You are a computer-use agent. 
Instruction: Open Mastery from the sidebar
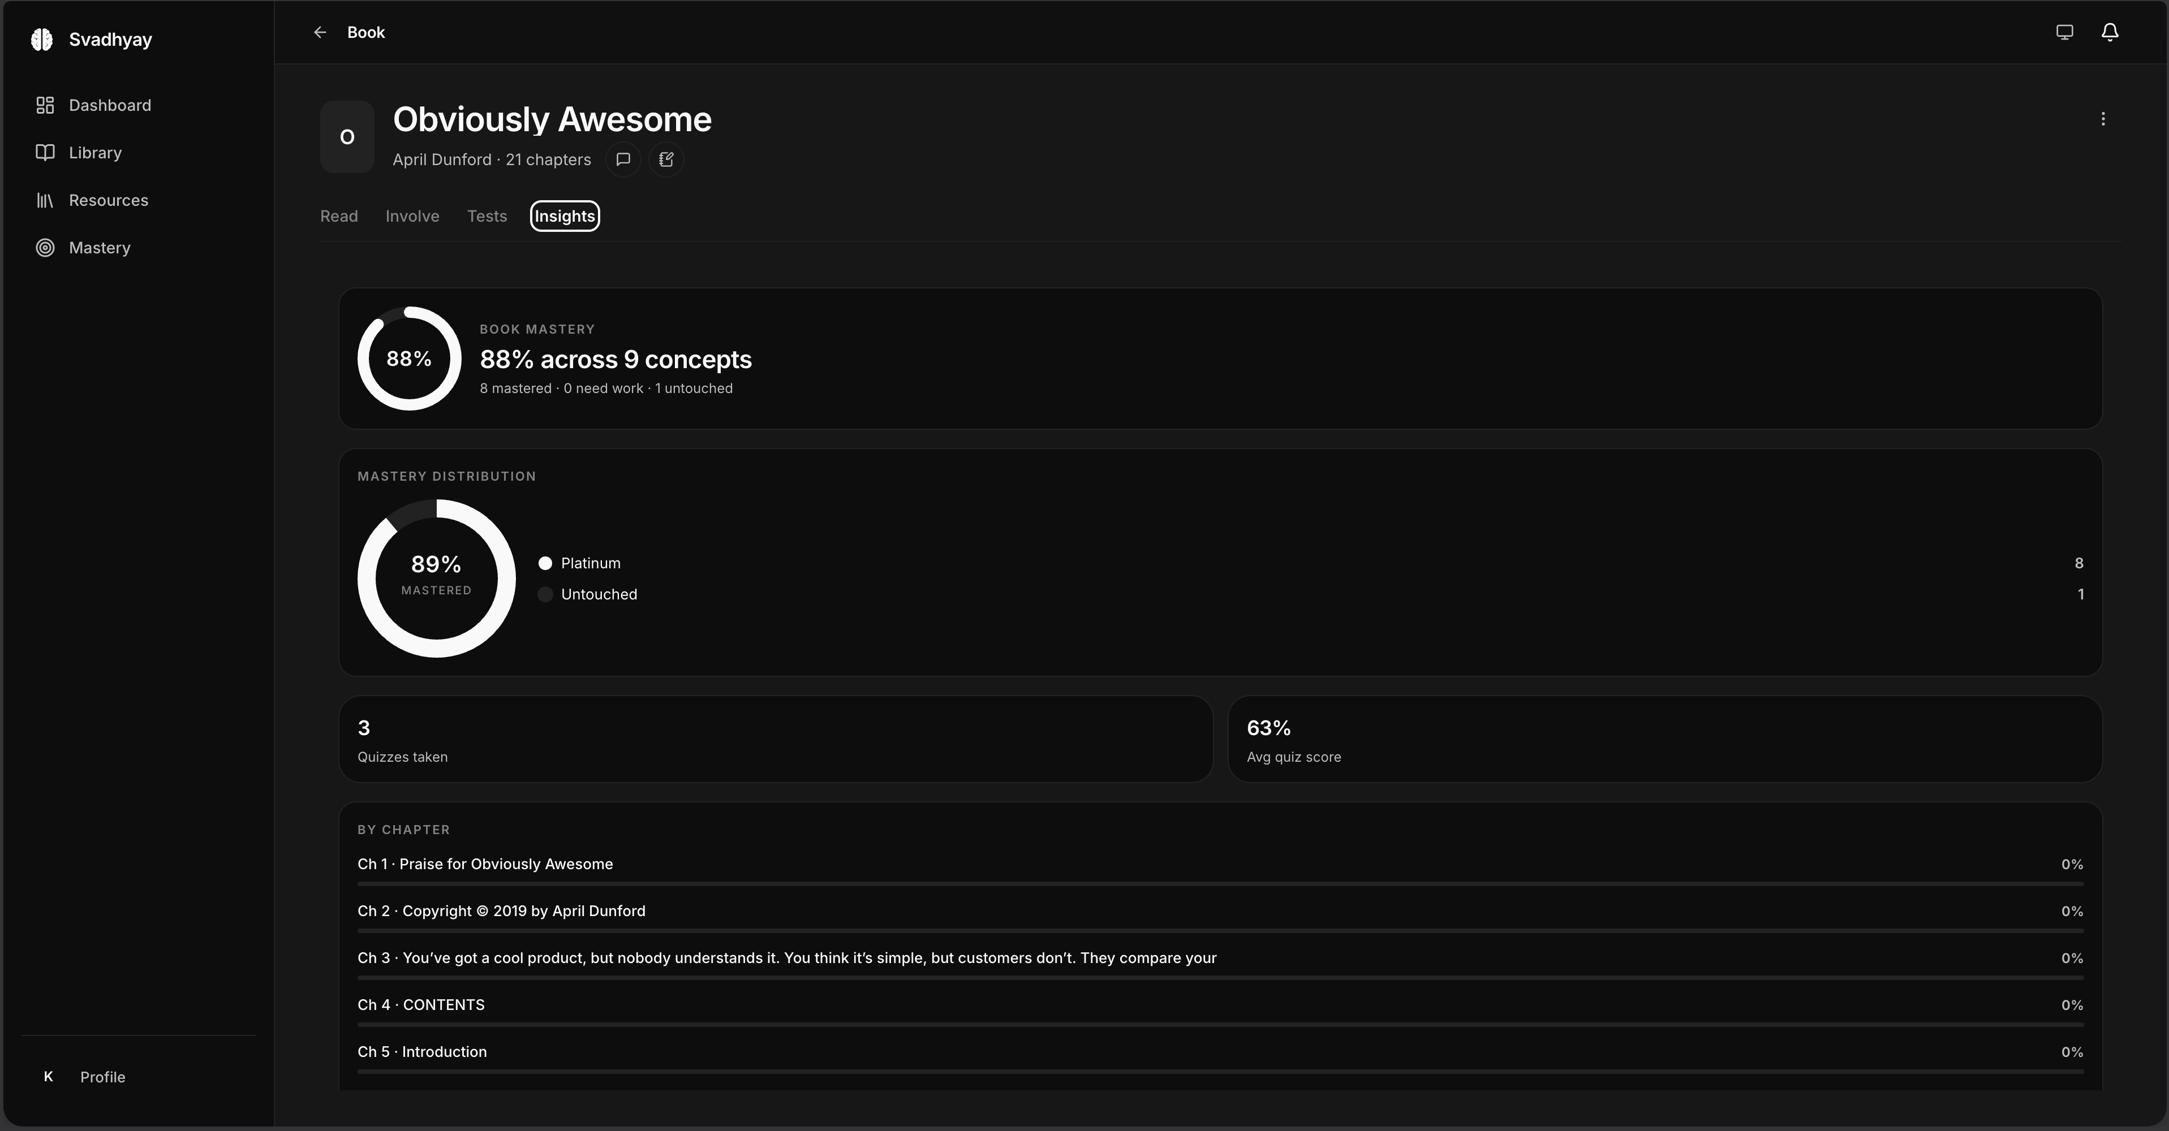(x=100, y=248)
